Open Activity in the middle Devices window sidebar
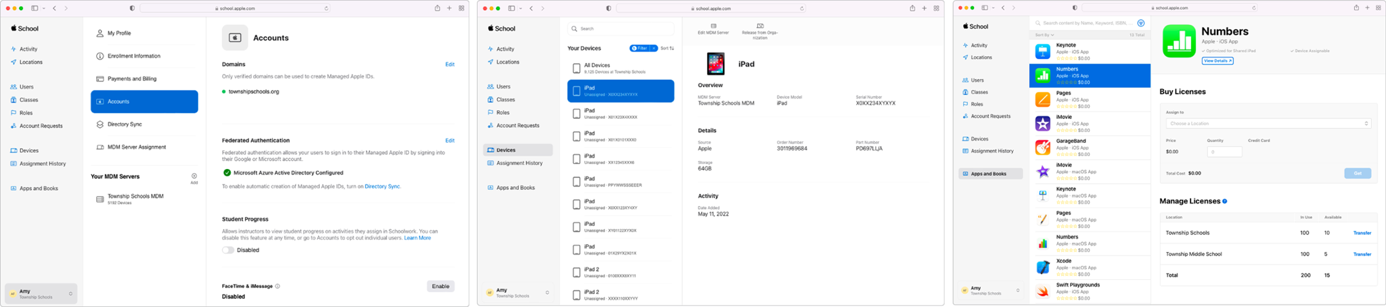 coord(501,49)
